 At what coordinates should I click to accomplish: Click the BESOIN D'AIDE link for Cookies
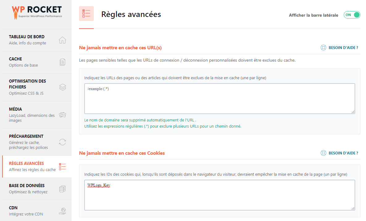[343, 153]
